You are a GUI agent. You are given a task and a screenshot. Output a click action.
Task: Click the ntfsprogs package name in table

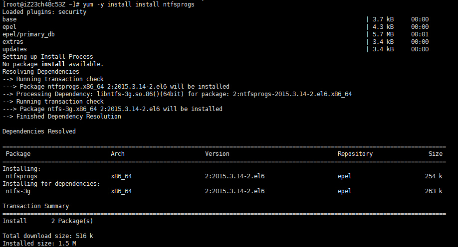(21, 176)
